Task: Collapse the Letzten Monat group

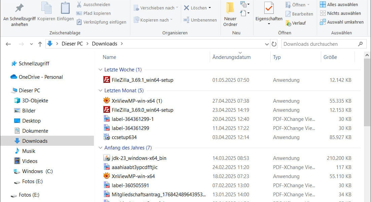Action: (100, 90)
